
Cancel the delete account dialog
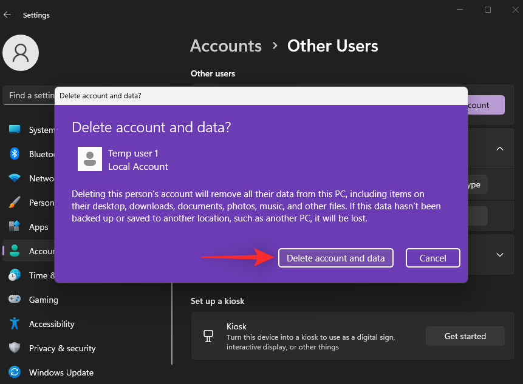[432, 258]
